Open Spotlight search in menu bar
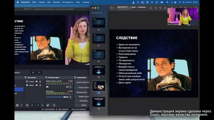The width and height of the screenshot is (214, 120). pyautogui.click(x=172, y=2)
